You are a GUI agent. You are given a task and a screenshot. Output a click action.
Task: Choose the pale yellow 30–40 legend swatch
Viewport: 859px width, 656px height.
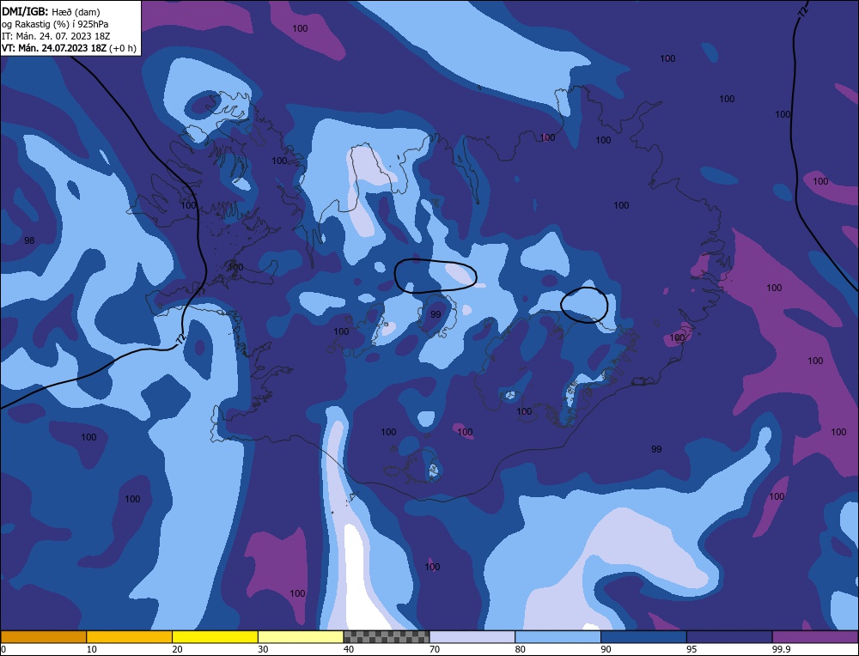click(301, 636)
